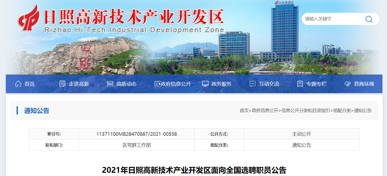Open the 营商环境 navigation menu item

point(364,84)
